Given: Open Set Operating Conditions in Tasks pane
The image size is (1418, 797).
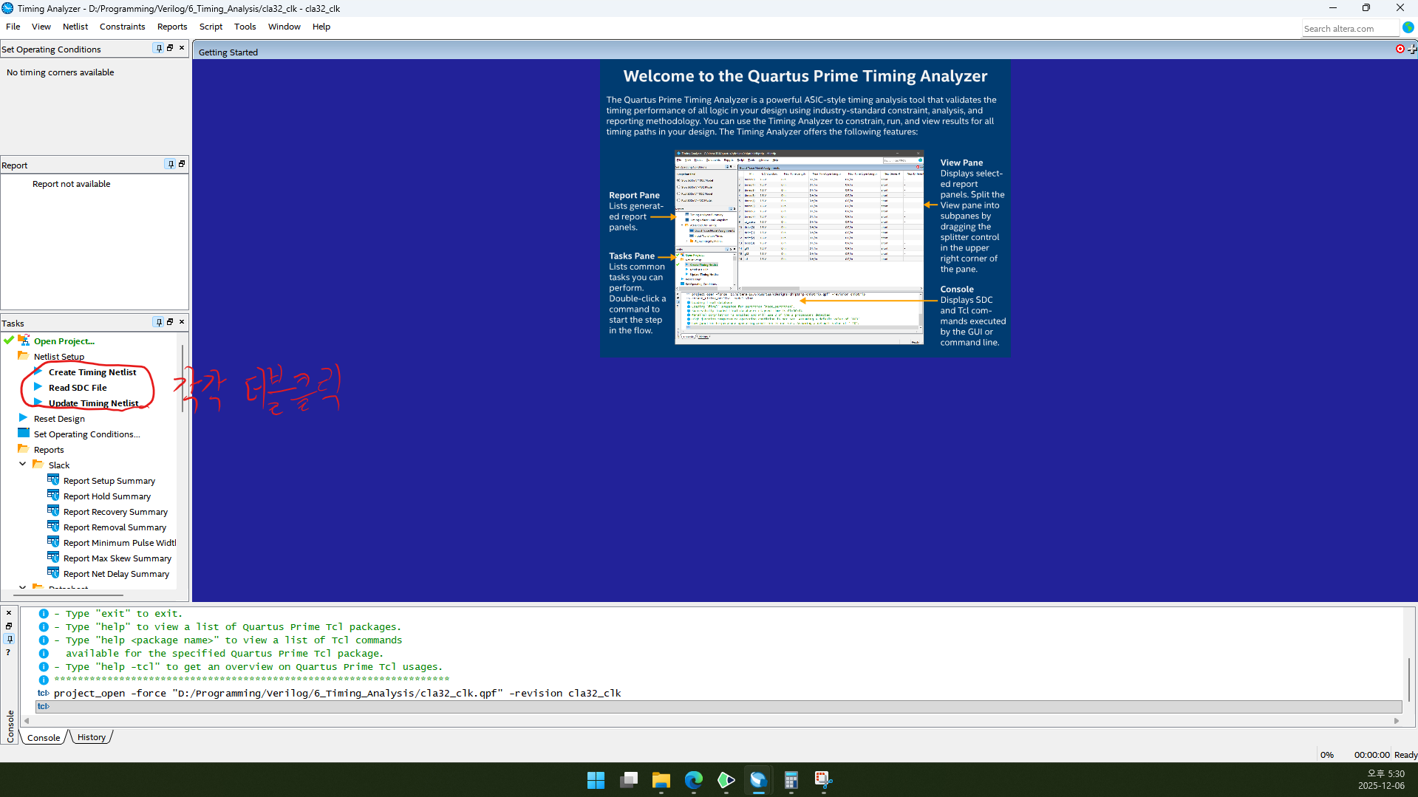Looking at the screenshot, I should [x=86, y=434].
